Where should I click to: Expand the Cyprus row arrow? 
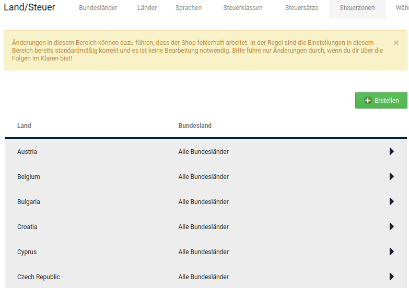point(392,251)
